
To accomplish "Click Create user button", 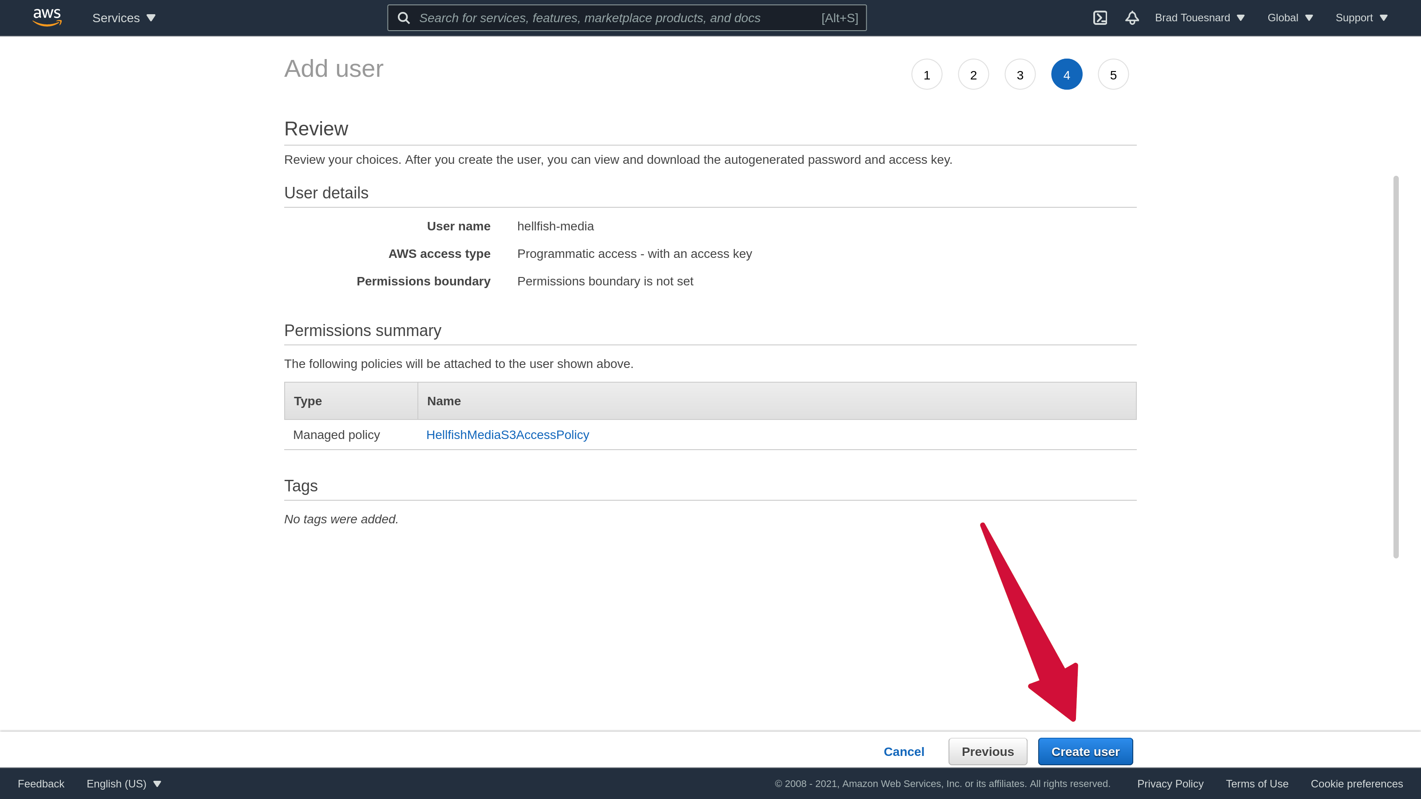I will (1085, 751).
